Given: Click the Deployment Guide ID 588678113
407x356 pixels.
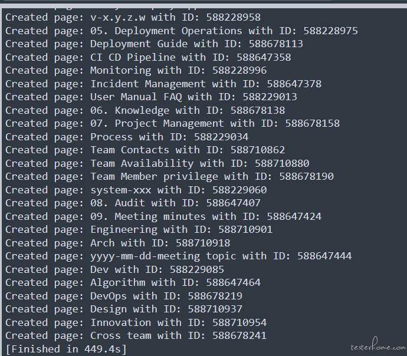Looking at the screenshot, I should coord(275,44).
